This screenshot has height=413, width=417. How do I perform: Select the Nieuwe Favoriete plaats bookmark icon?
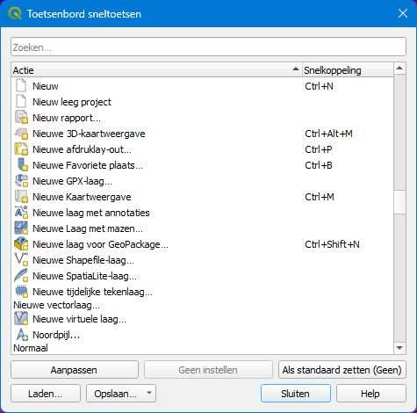[x=21, y=165]
